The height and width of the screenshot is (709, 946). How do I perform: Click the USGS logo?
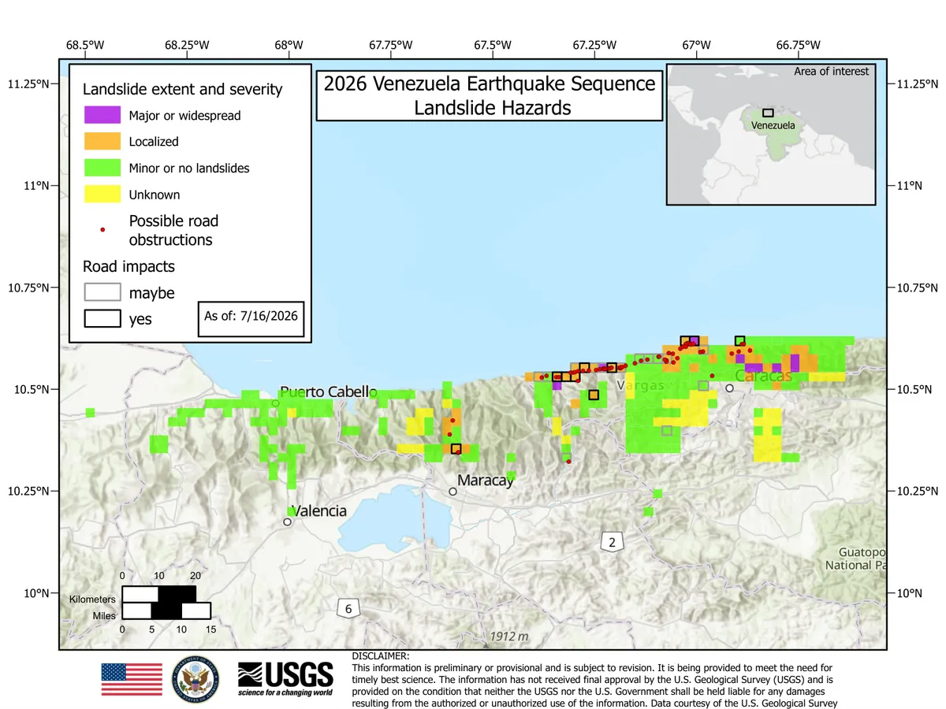coord(285,679)
